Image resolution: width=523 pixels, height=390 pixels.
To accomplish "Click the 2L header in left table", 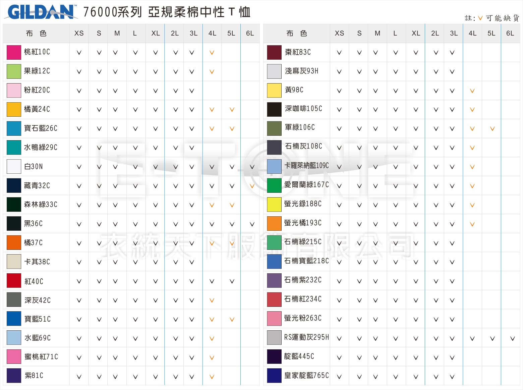I will [x=175, y=33].
